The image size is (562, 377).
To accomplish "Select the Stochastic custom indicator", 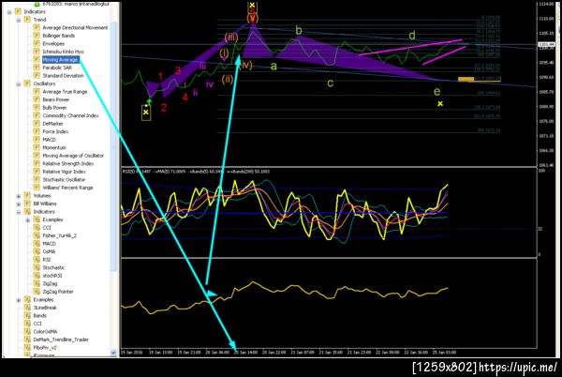I will (53, 267).
